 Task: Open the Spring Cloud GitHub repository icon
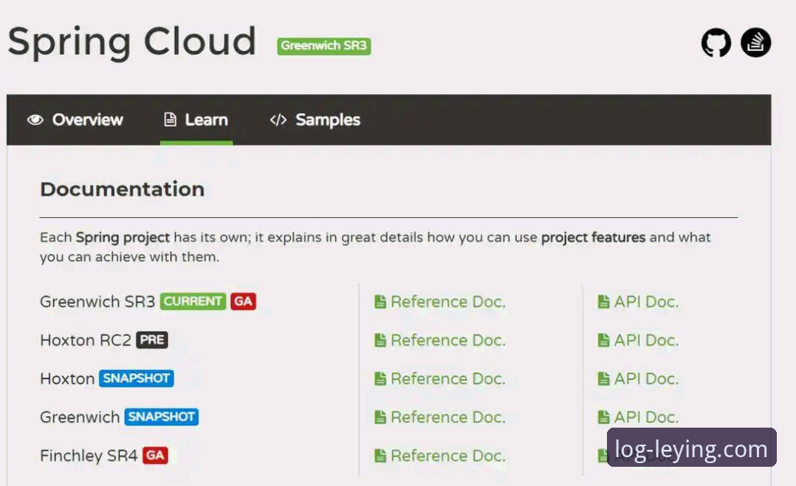716,42
